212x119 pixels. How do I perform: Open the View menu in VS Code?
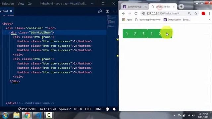coord(21,4)
